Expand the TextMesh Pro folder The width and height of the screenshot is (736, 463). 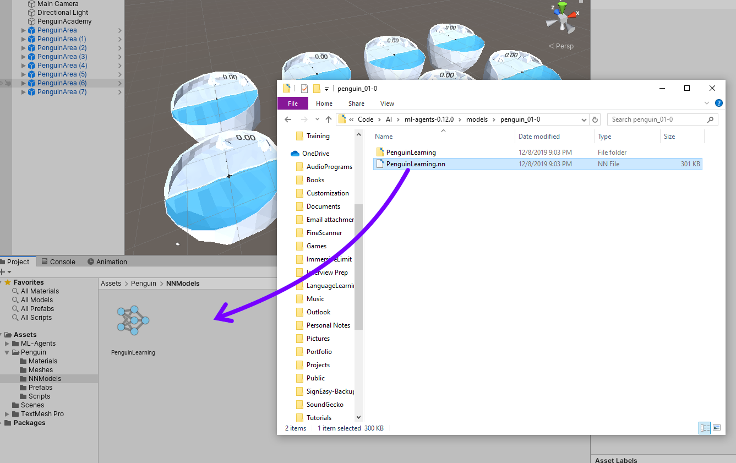point(7,414)
